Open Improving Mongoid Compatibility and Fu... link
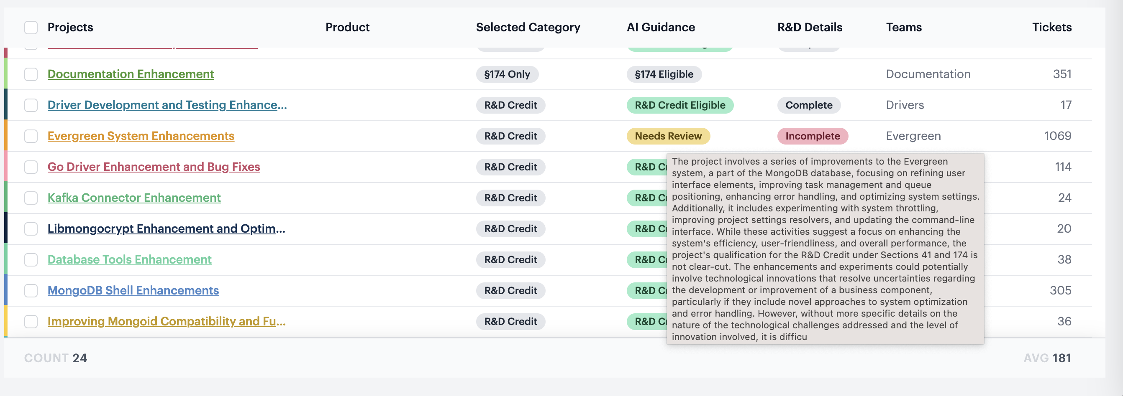 coord(167,321)
